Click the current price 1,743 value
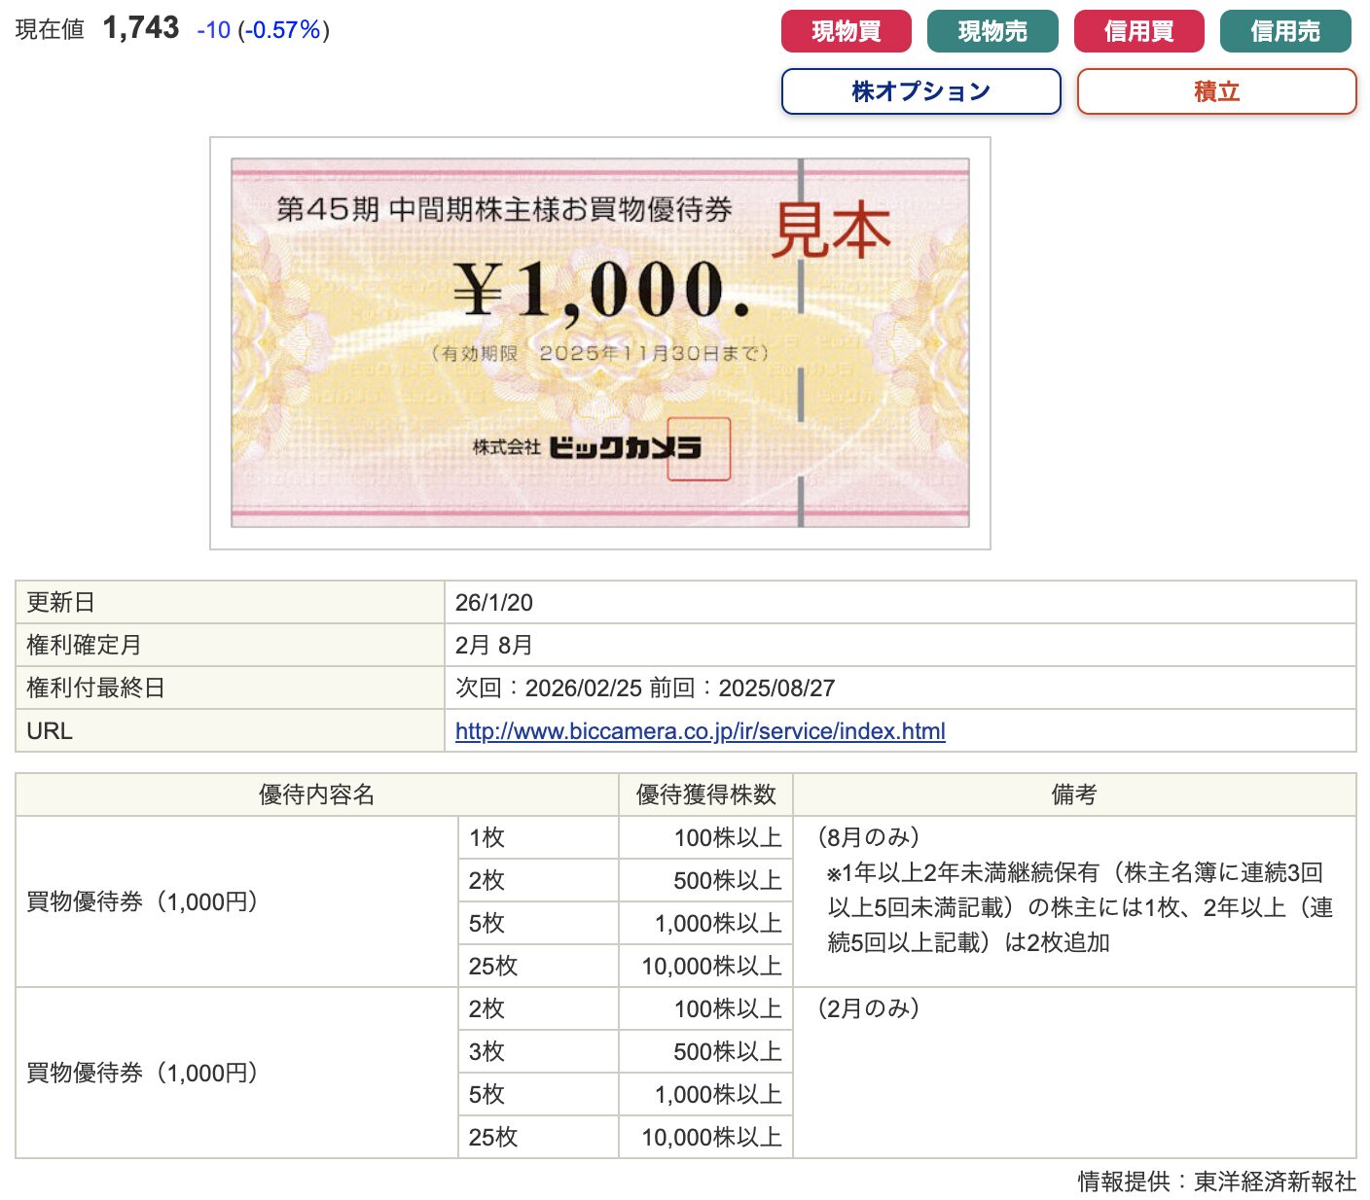Viewport: 1370px width, 1200px height. (141, 28)
